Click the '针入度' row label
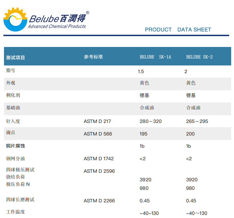 pyautogui.click(x=13, y=121)
